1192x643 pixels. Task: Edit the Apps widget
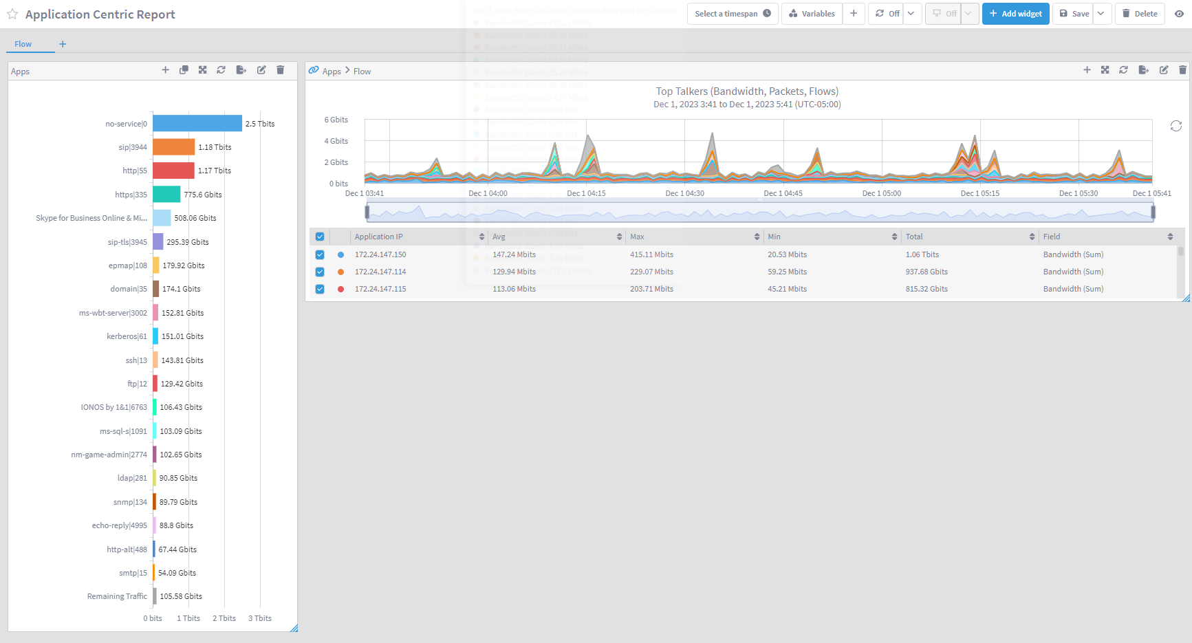(261, 70)
